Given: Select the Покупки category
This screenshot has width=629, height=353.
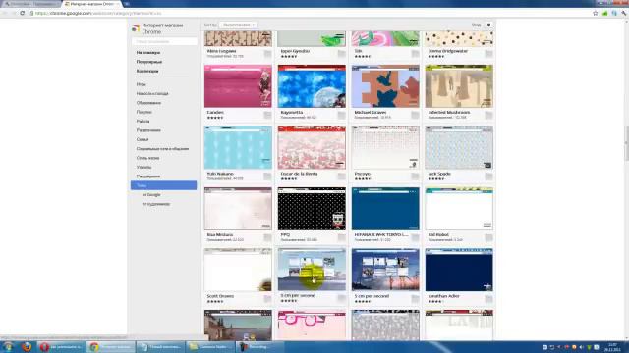Looking at the screenshot, I should click(144, 112).
